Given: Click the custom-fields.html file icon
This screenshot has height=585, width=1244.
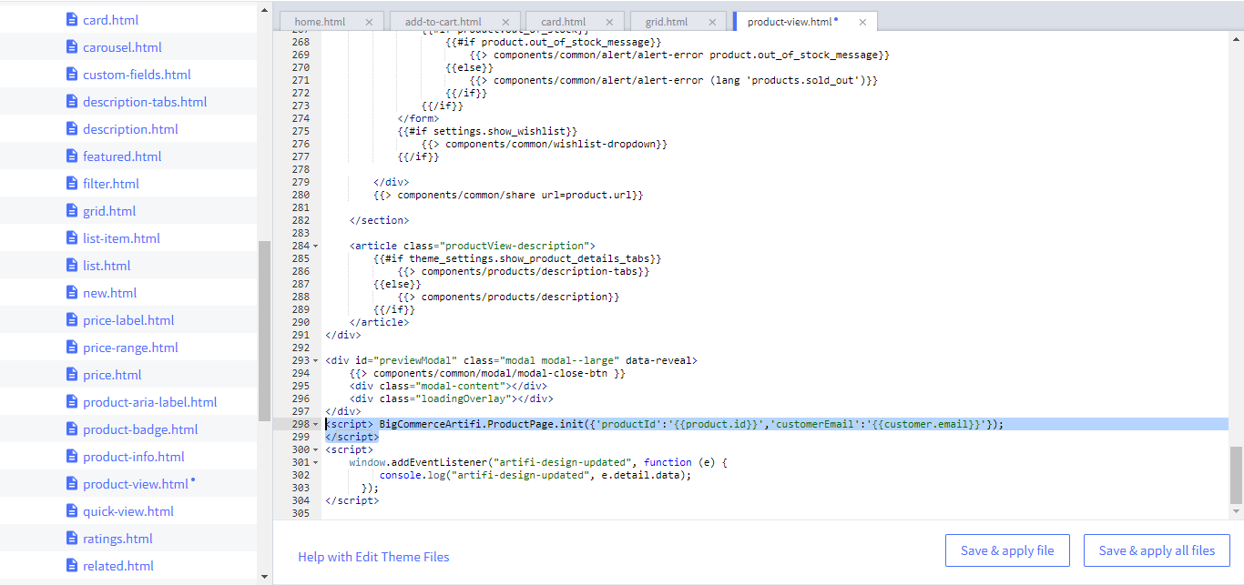Looking at the screenshot, I should [x=72, y=74].
